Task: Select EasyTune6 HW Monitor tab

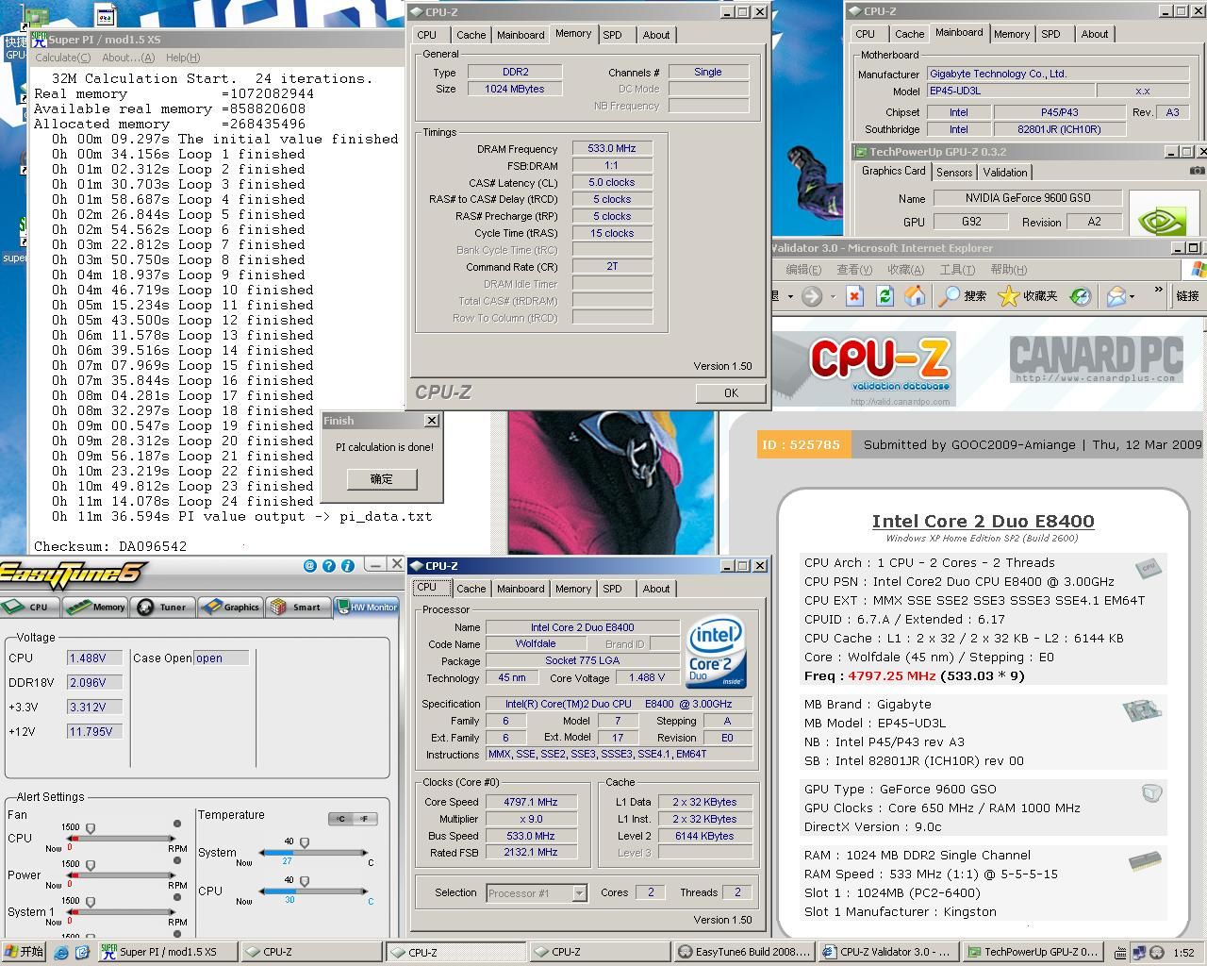Action: point(366,607)
